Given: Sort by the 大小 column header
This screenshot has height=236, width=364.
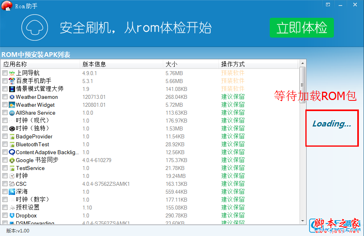Looking at the screenshot, I should pos(191,64).
